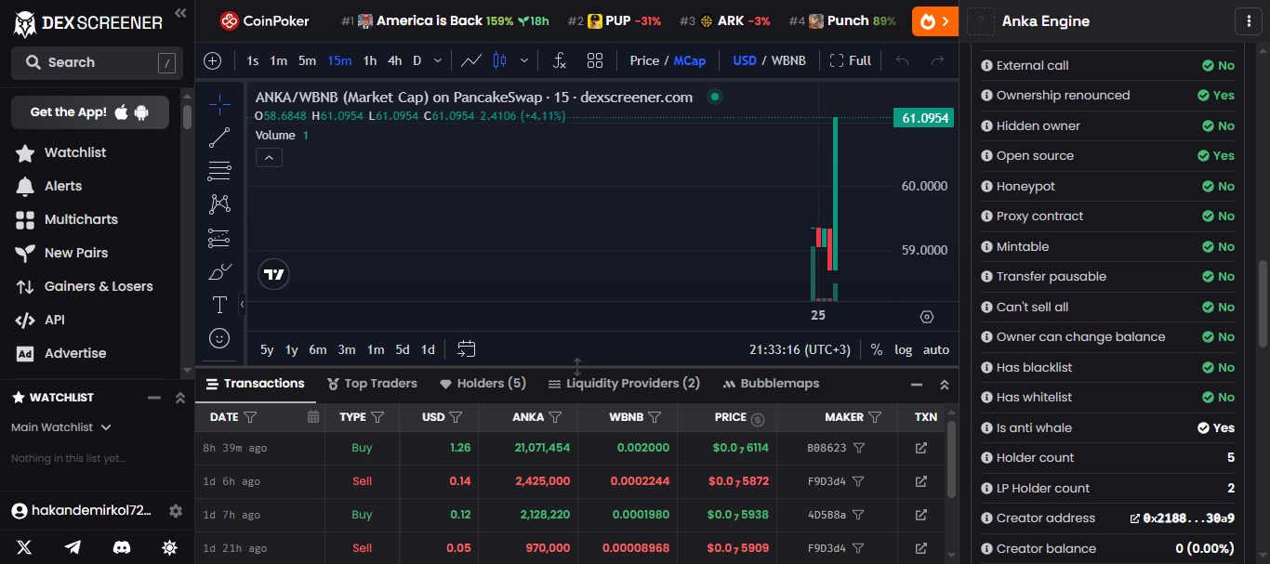The image size is (1270, 564).
Task: Switch to the Holders (5) tab
Action: pos(483,384)
